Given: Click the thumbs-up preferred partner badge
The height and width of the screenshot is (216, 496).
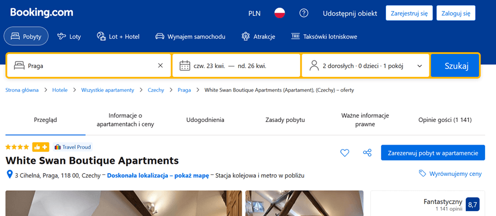Looking at the screenshot, I should 41,147.
